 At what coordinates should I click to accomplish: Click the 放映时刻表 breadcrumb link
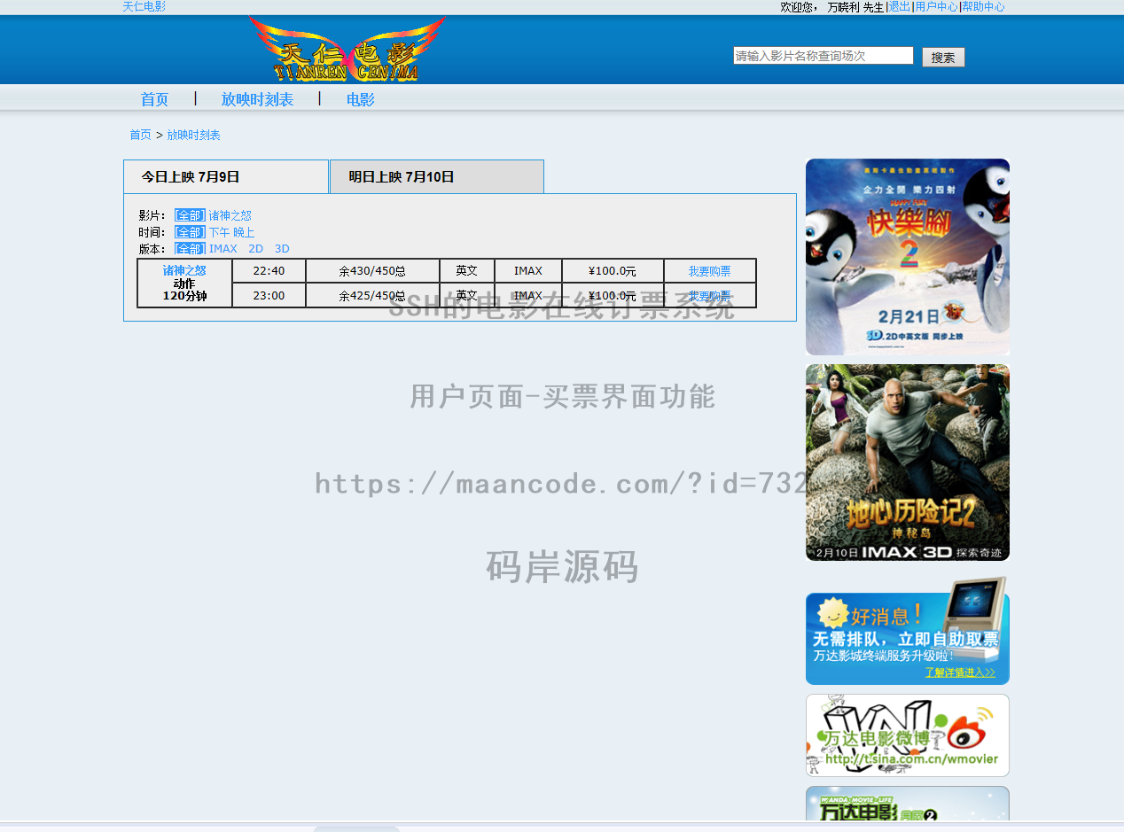click(193, 135)
